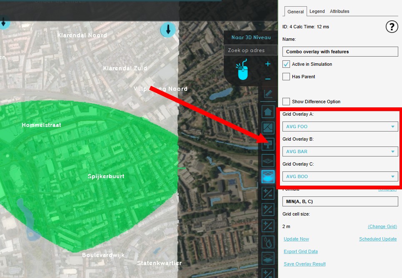
Task: Tick the Show Difference Option checkbox
Action: pyautogui.click(x=286, y=102)
